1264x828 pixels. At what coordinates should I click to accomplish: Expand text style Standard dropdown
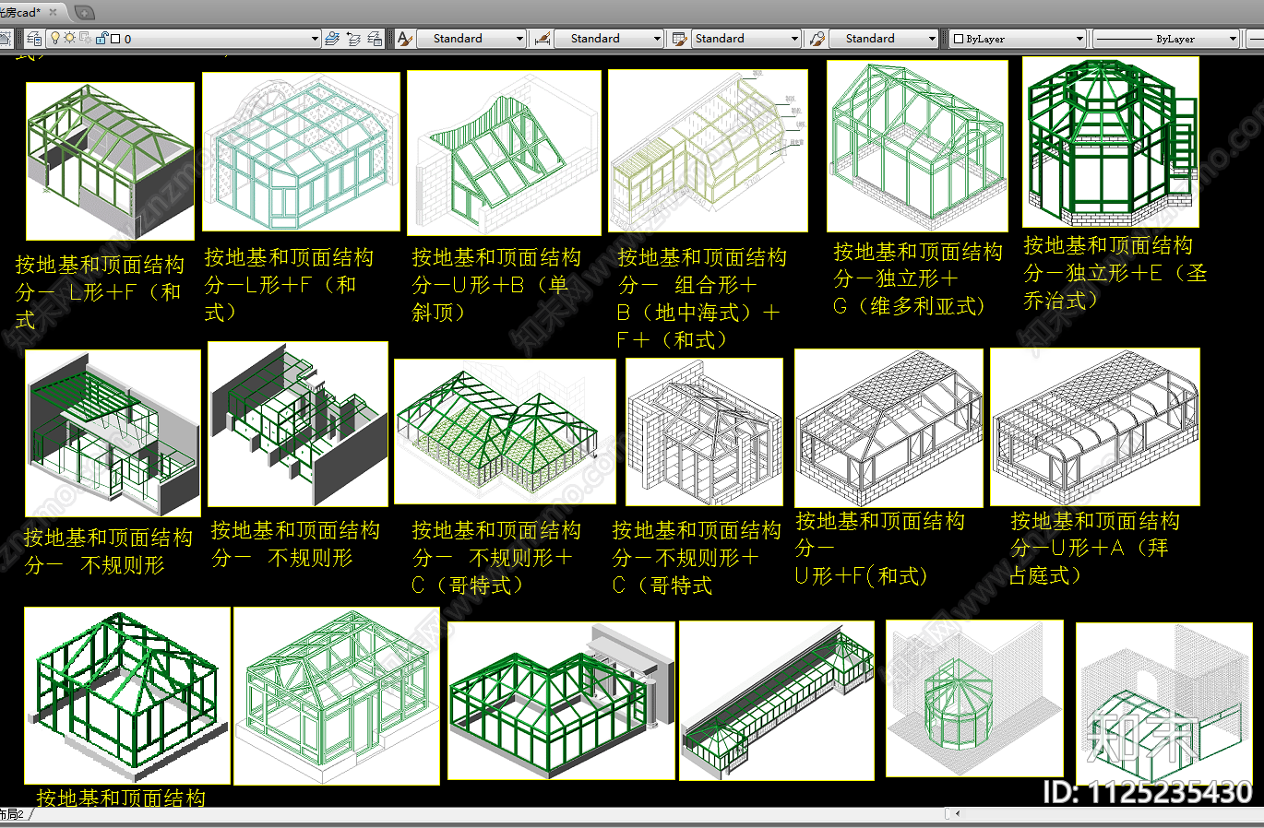[x=520, y=39]
